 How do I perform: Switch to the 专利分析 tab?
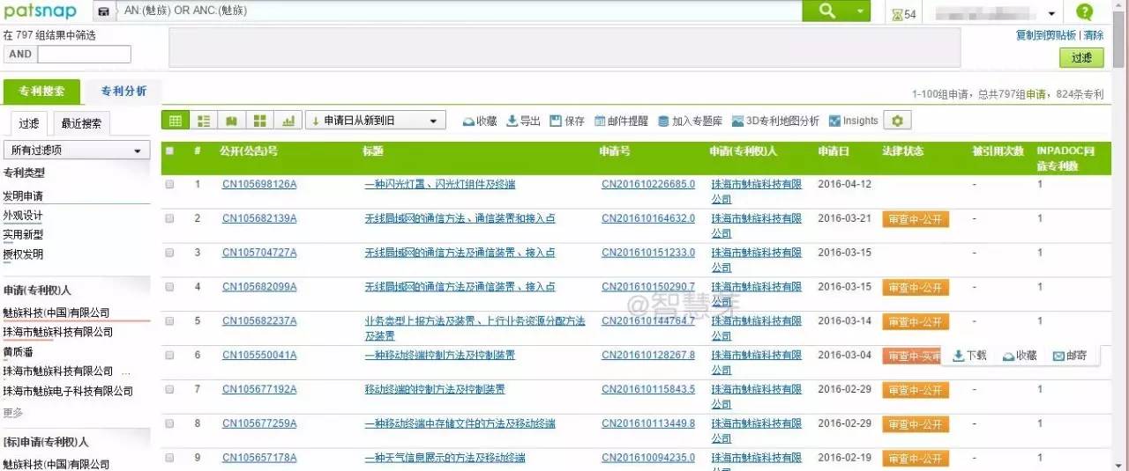[x=123, y=91]
